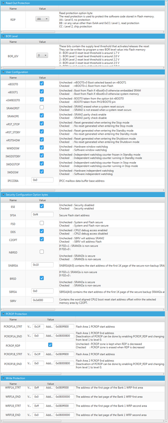Collapse the Write Protection section
This screenshot has height=423, width=168.
pos(3,379)
